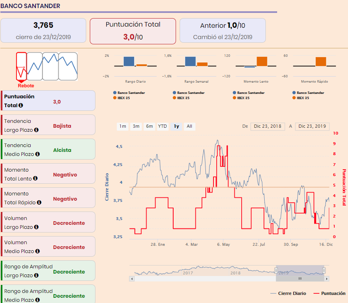This screenshot has width=348, height=303.
Task: Toggle Banco Santander in Rango Semanal legend
Action: click(x=188, y=93)
